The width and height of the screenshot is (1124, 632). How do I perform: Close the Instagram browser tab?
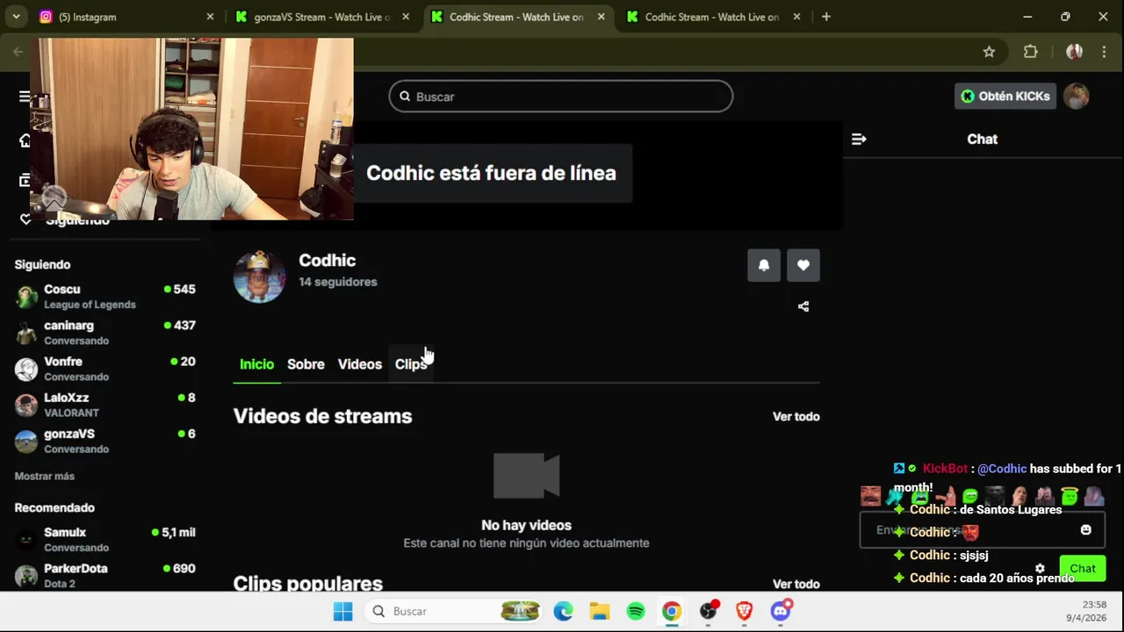[x=210, y=17]
